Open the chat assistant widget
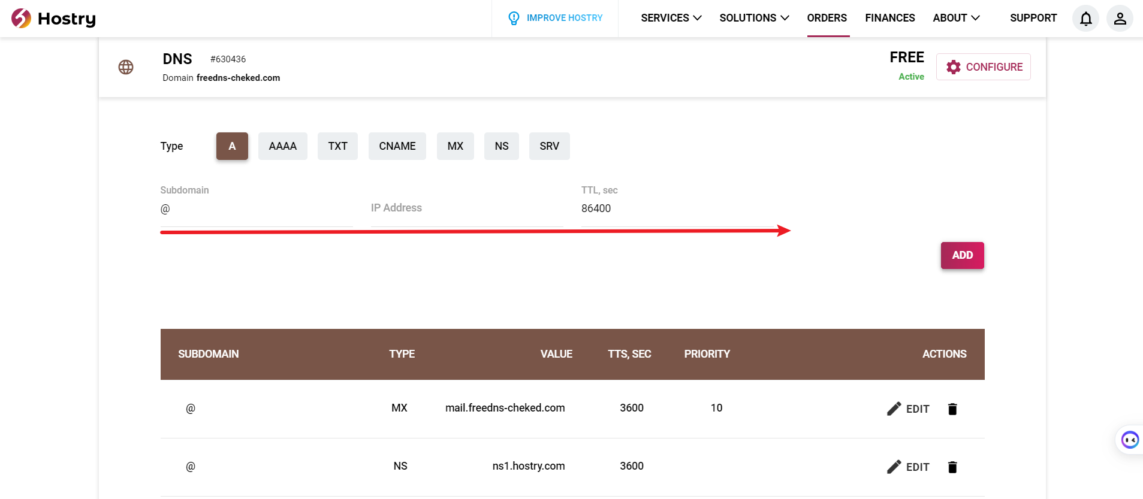1143x499 pixels. 1130,440
